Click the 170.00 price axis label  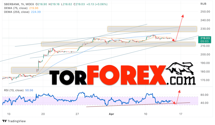[205, 80]
